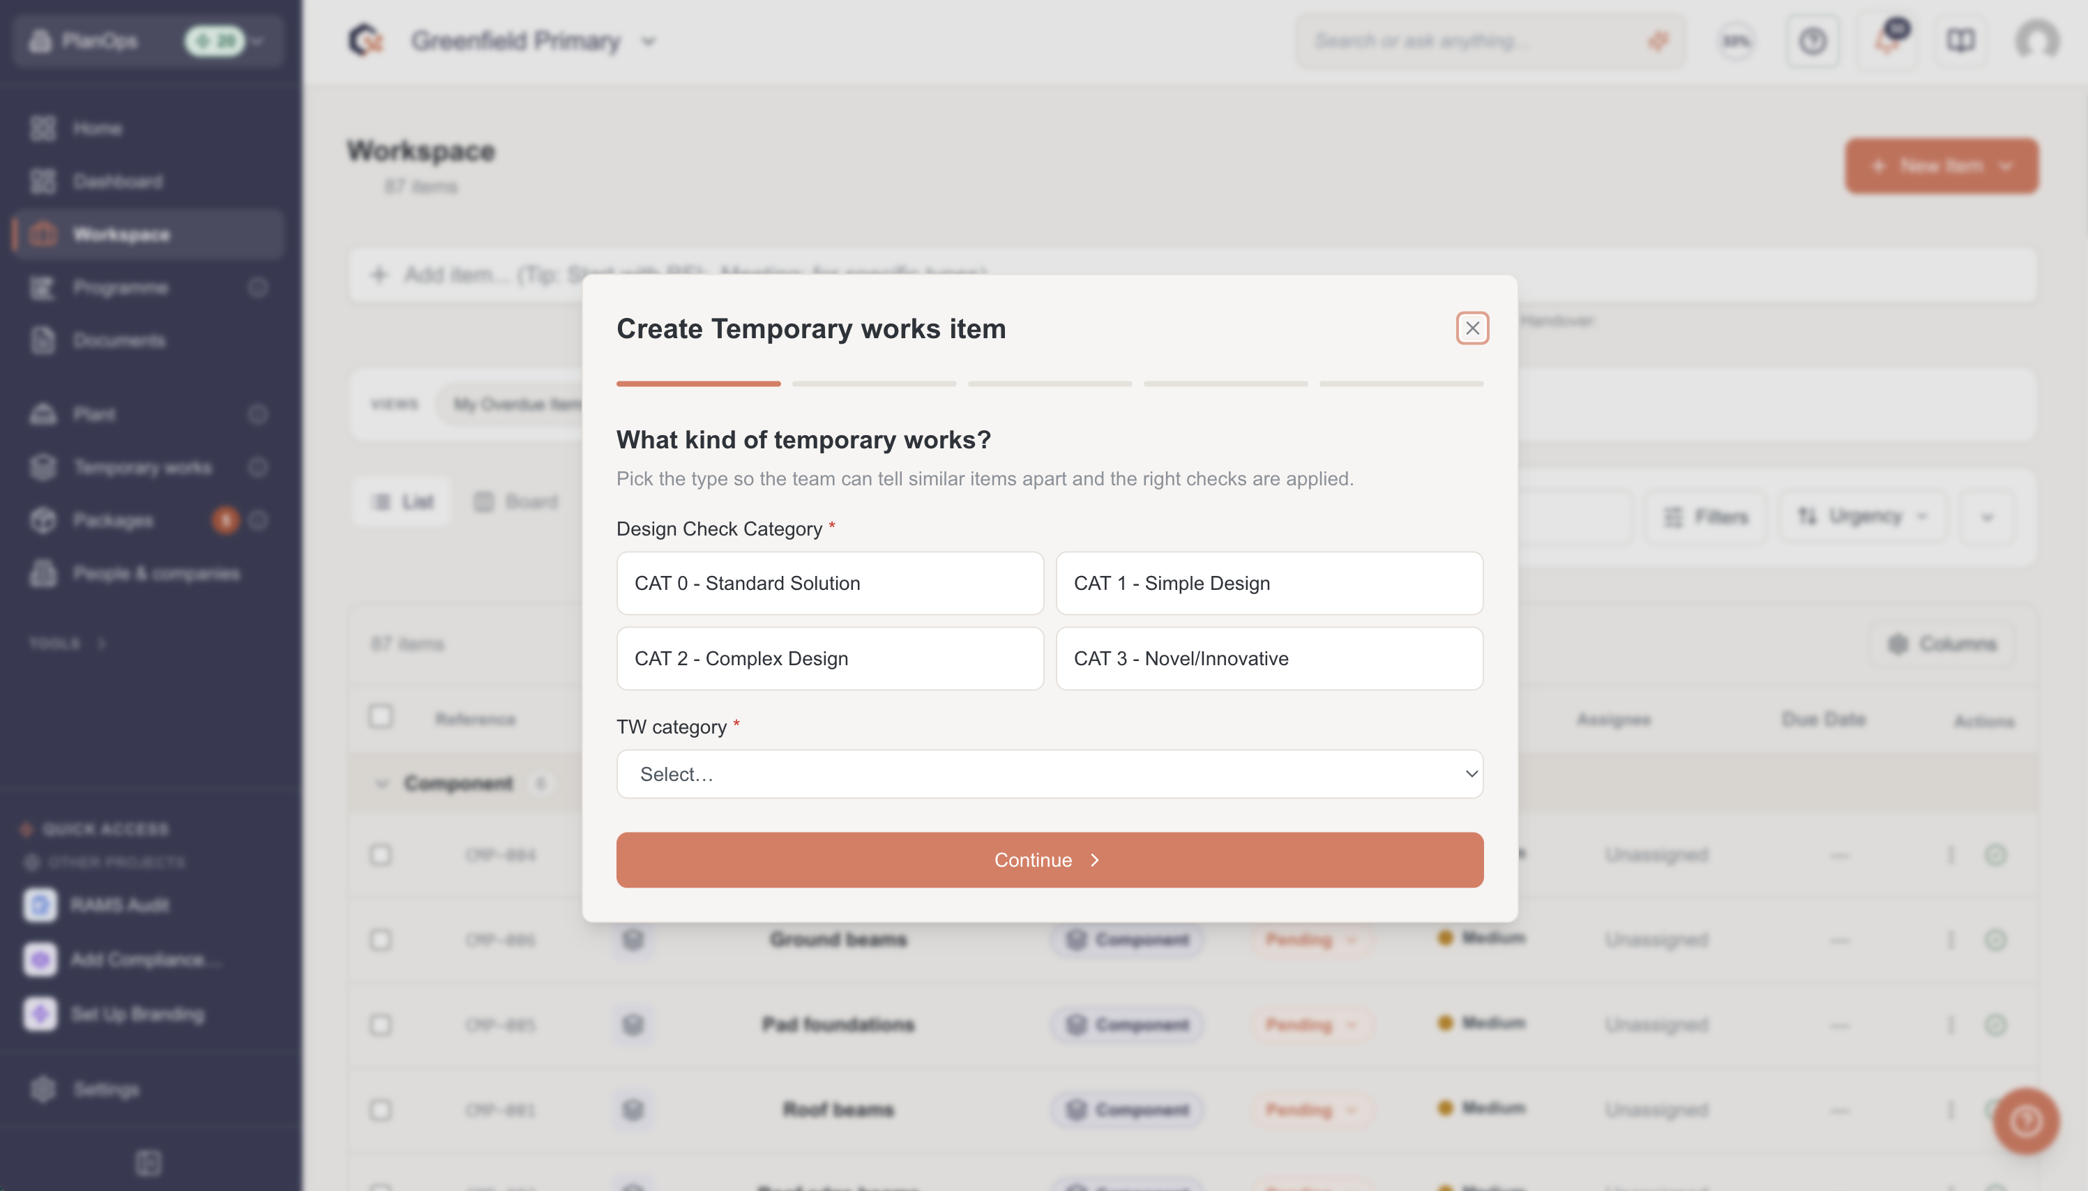Choose CAT 3 - Novel/Innovative

[x=1269, y=658]
